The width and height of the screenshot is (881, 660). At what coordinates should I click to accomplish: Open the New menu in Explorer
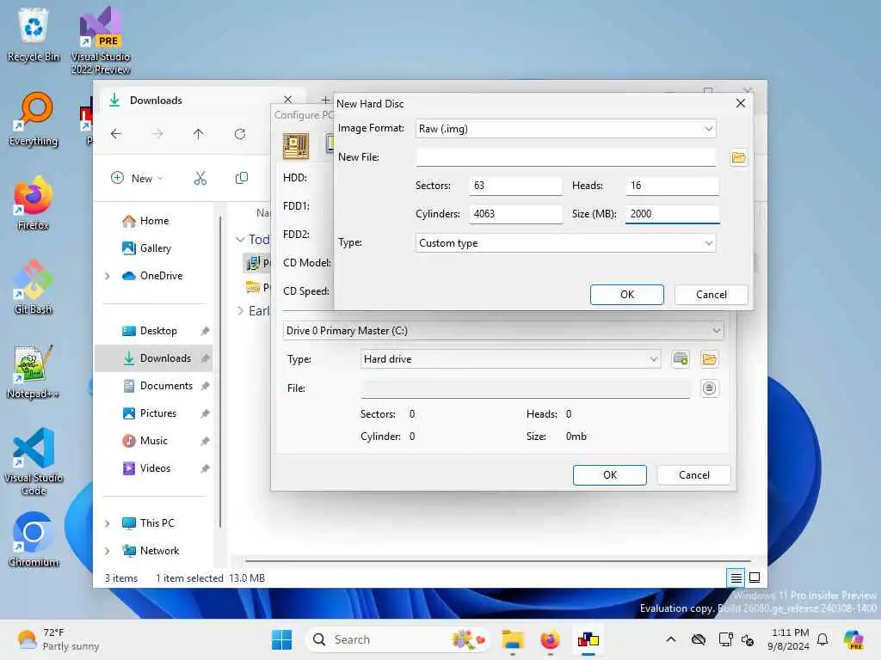coord(137,179)
